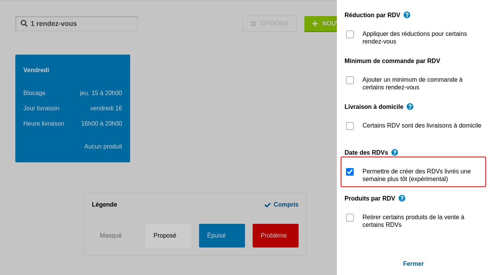Click the question mark beside Date des RDVs
The height and width of the screenshot is (275, 490).
[x=395, y=152]
